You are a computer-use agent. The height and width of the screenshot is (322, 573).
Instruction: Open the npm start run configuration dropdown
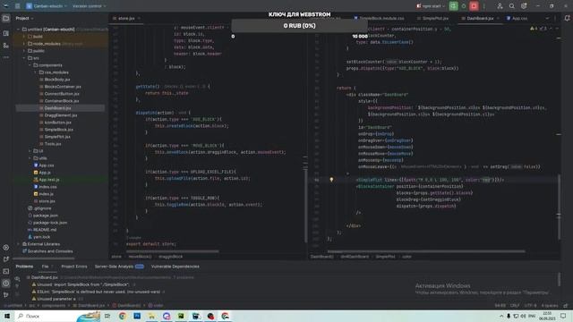click(431, 6)
